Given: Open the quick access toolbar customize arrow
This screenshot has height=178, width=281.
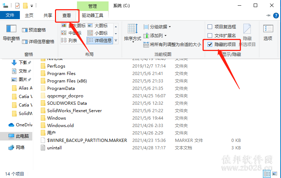Looking at the screenshot, I should click(32, 6).
